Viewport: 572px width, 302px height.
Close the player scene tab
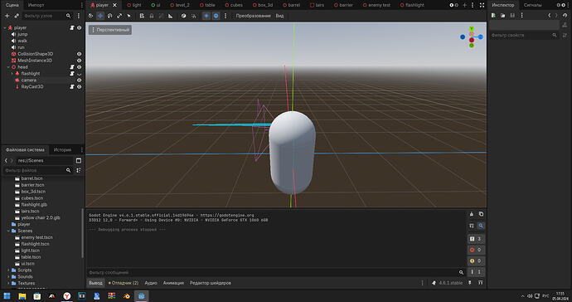[x=114, y=5]
